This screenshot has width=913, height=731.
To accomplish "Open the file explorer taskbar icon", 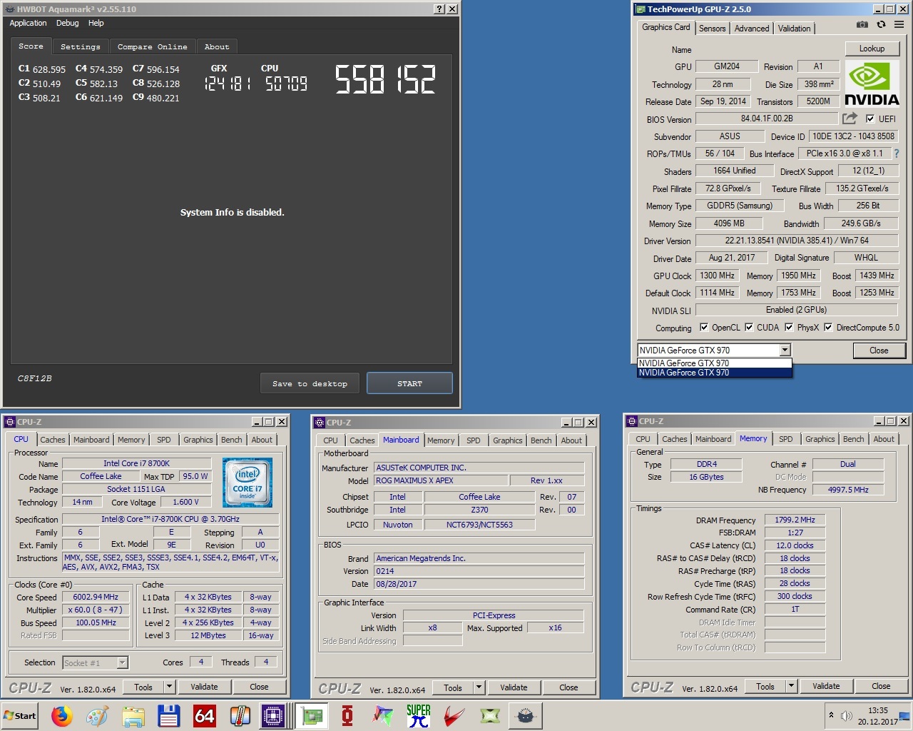I will click(x=133, y=715).
